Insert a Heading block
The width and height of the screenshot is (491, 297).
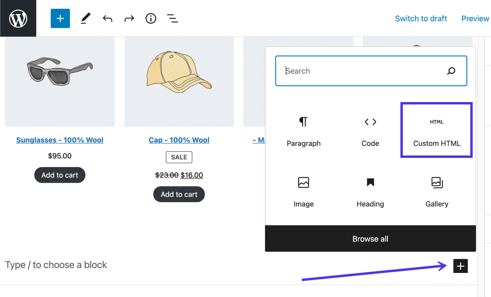(x=370, y=191)
